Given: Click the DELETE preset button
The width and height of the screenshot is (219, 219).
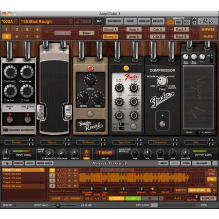Looking at the screenshot, I should 158,21.
